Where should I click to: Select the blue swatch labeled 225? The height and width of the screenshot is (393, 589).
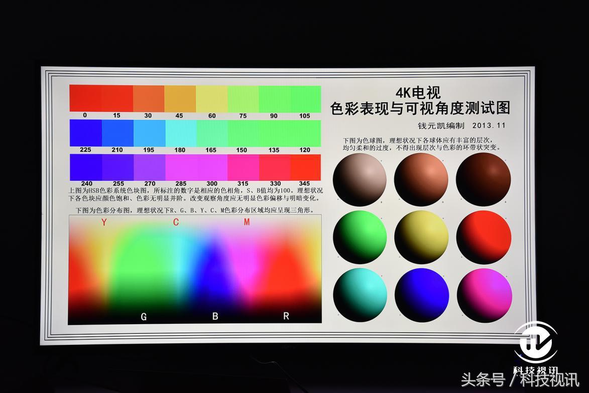tap(84, 133)
